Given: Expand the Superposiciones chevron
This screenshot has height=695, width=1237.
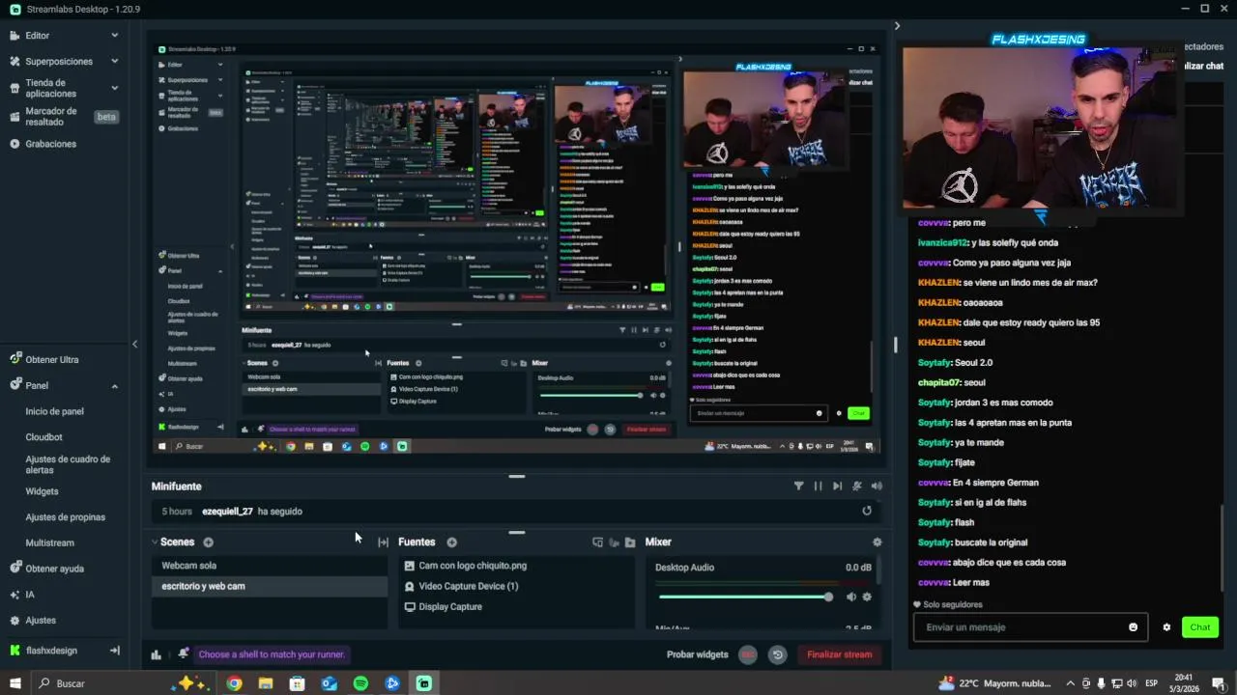Looking at the screenshot, I should (114, 61).
